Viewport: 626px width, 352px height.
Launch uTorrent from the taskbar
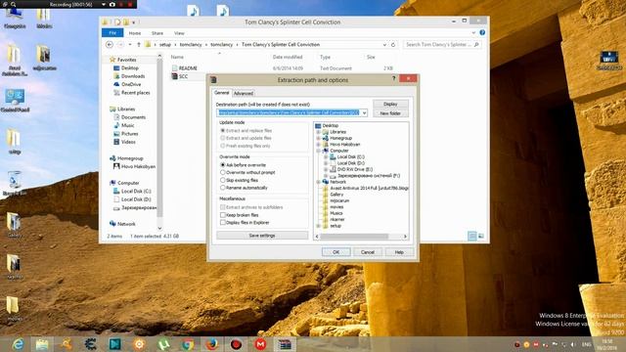[x=163, y=344]
